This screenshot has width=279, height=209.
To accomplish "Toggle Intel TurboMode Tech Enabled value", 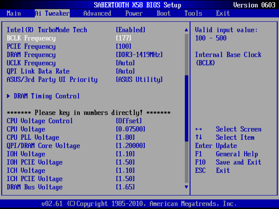I will [x=131, y=30].
